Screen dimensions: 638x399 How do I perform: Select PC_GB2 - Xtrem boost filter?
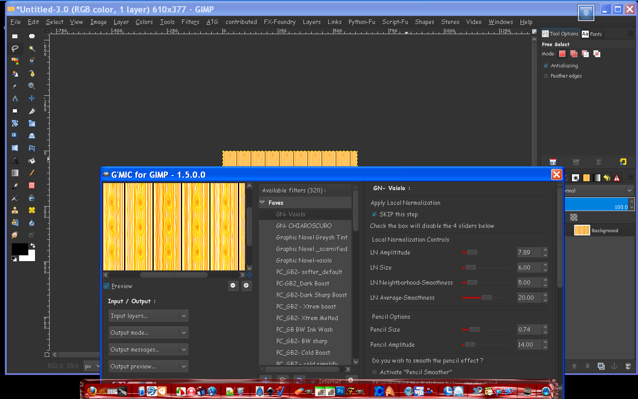pyautogui.click(x=306, y=306)
